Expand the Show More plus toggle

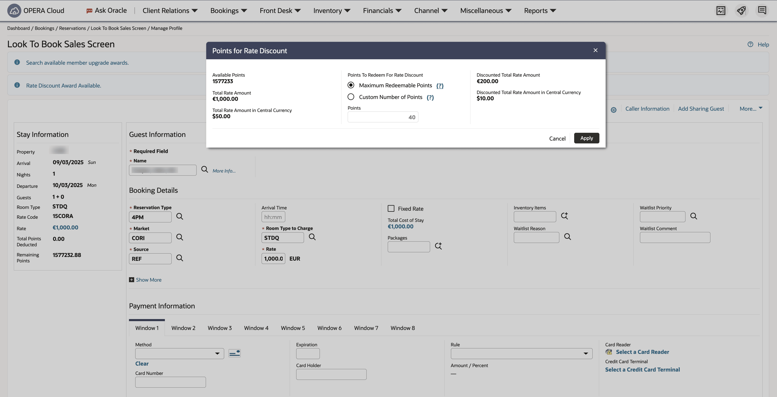pyautogui.click(x=132, y=280)
